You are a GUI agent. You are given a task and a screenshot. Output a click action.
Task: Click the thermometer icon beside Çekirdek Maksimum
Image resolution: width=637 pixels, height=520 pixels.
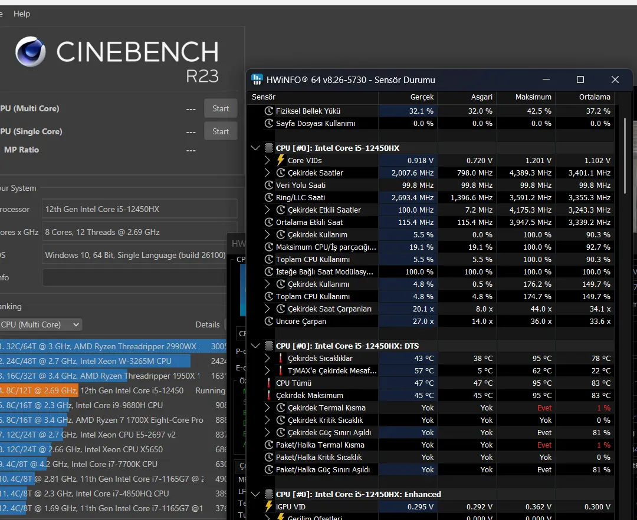click(268, 396)
